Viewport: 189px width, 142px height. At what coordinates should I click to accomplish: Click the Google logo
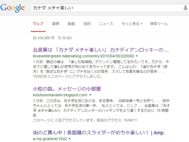[x=13, y=8]
